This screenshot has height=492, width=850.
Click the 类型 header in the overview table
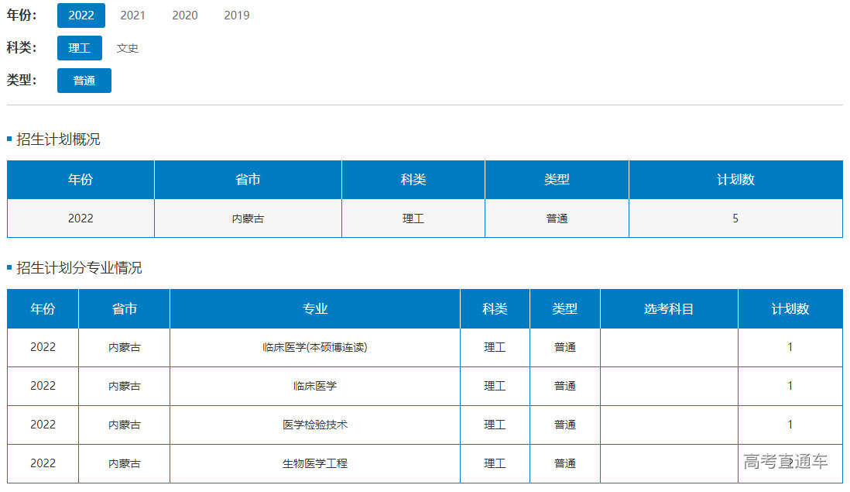click(557, 180)
